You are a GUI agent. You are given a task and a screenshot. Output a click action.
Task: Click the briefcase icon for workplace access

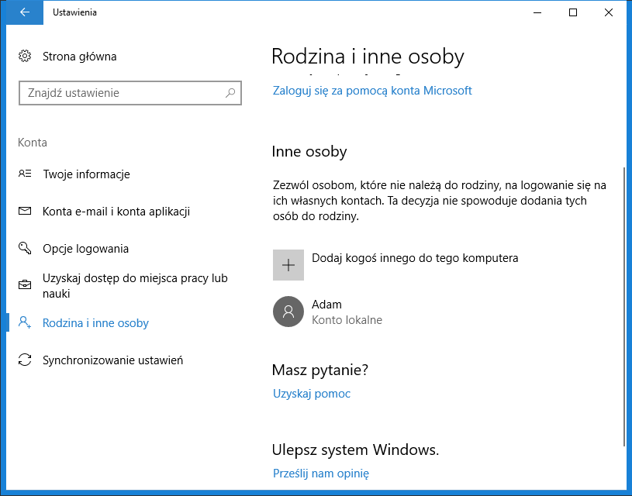pos(25,285)
